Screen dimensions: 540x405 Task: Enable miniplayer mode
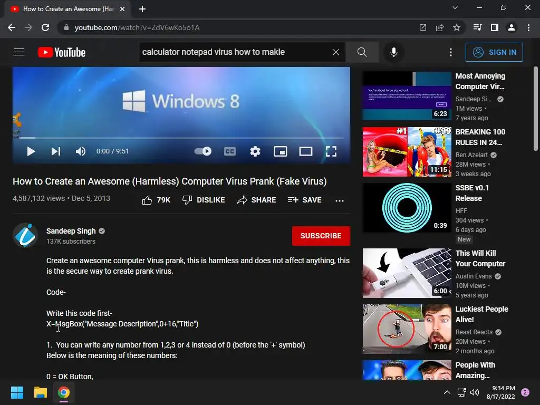[x=281, y=151]
